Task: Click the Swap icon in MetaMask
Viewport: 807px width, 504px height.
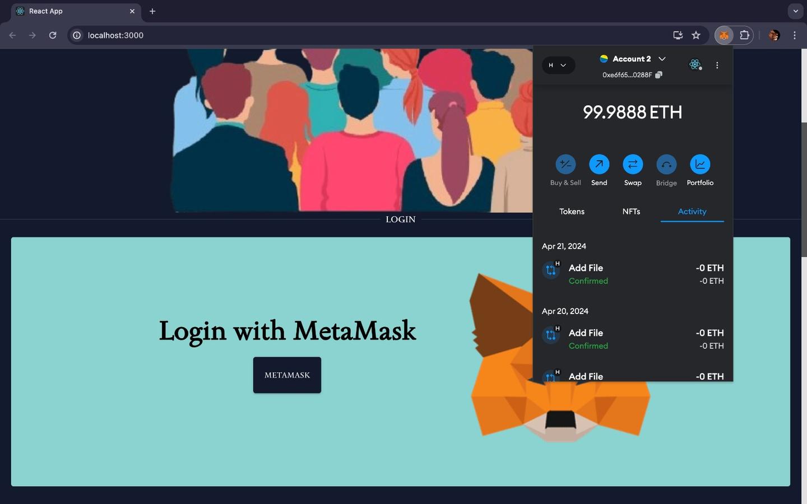Action: [x=633, y=164]
